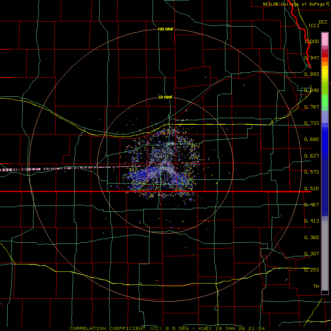Click the 0.573 scale value
Screen dimensions: 331x331
coord(312,172)
